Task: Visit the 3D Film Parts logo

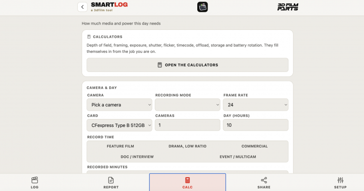Action: [288, 7]
